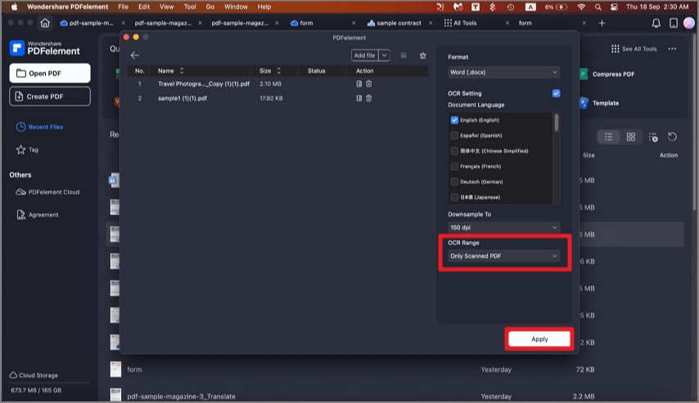This screenshot has height=403, width=699.
Task: Click the tablet device icon near the bell
Action: pyautogui.click(x=673, y=23)
